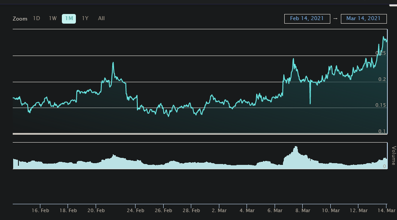Screen dimensions: 397x220
Task: Click the sharp price dip near 8 Mar
Action: [310, 103]
